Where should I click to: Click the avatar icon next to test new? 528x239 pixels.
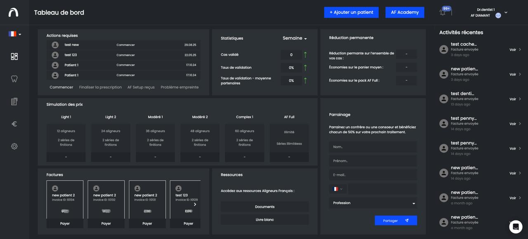pyautogui.click(x=55, y=45)
